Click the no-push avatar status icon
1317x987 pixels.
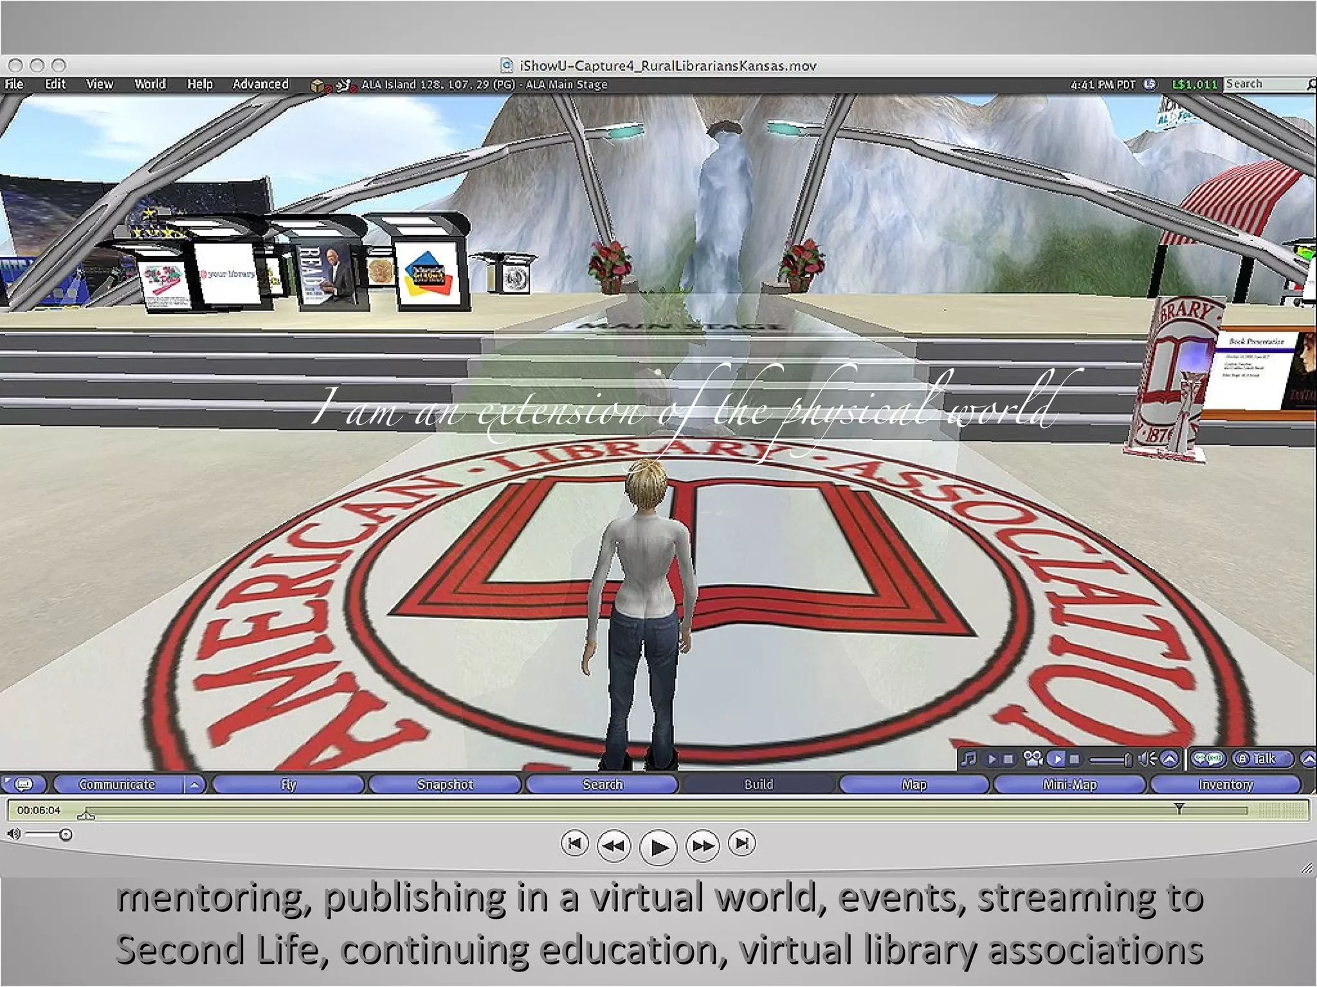point(346,85)
